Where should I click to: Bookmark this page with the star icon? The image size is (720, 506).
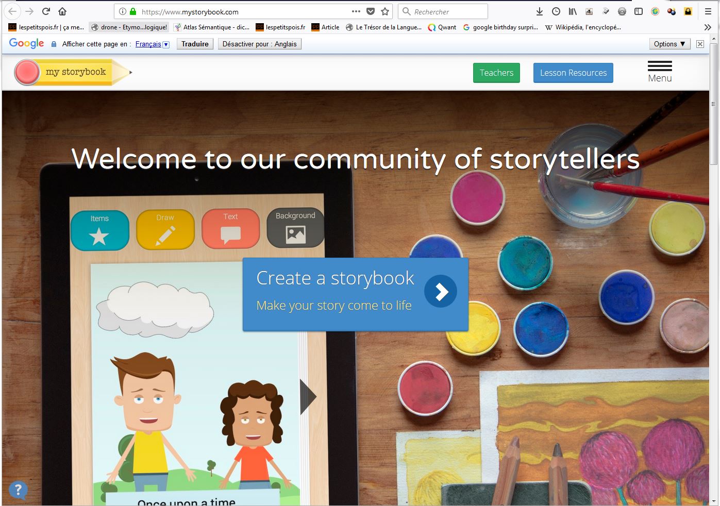click(385, 11)
